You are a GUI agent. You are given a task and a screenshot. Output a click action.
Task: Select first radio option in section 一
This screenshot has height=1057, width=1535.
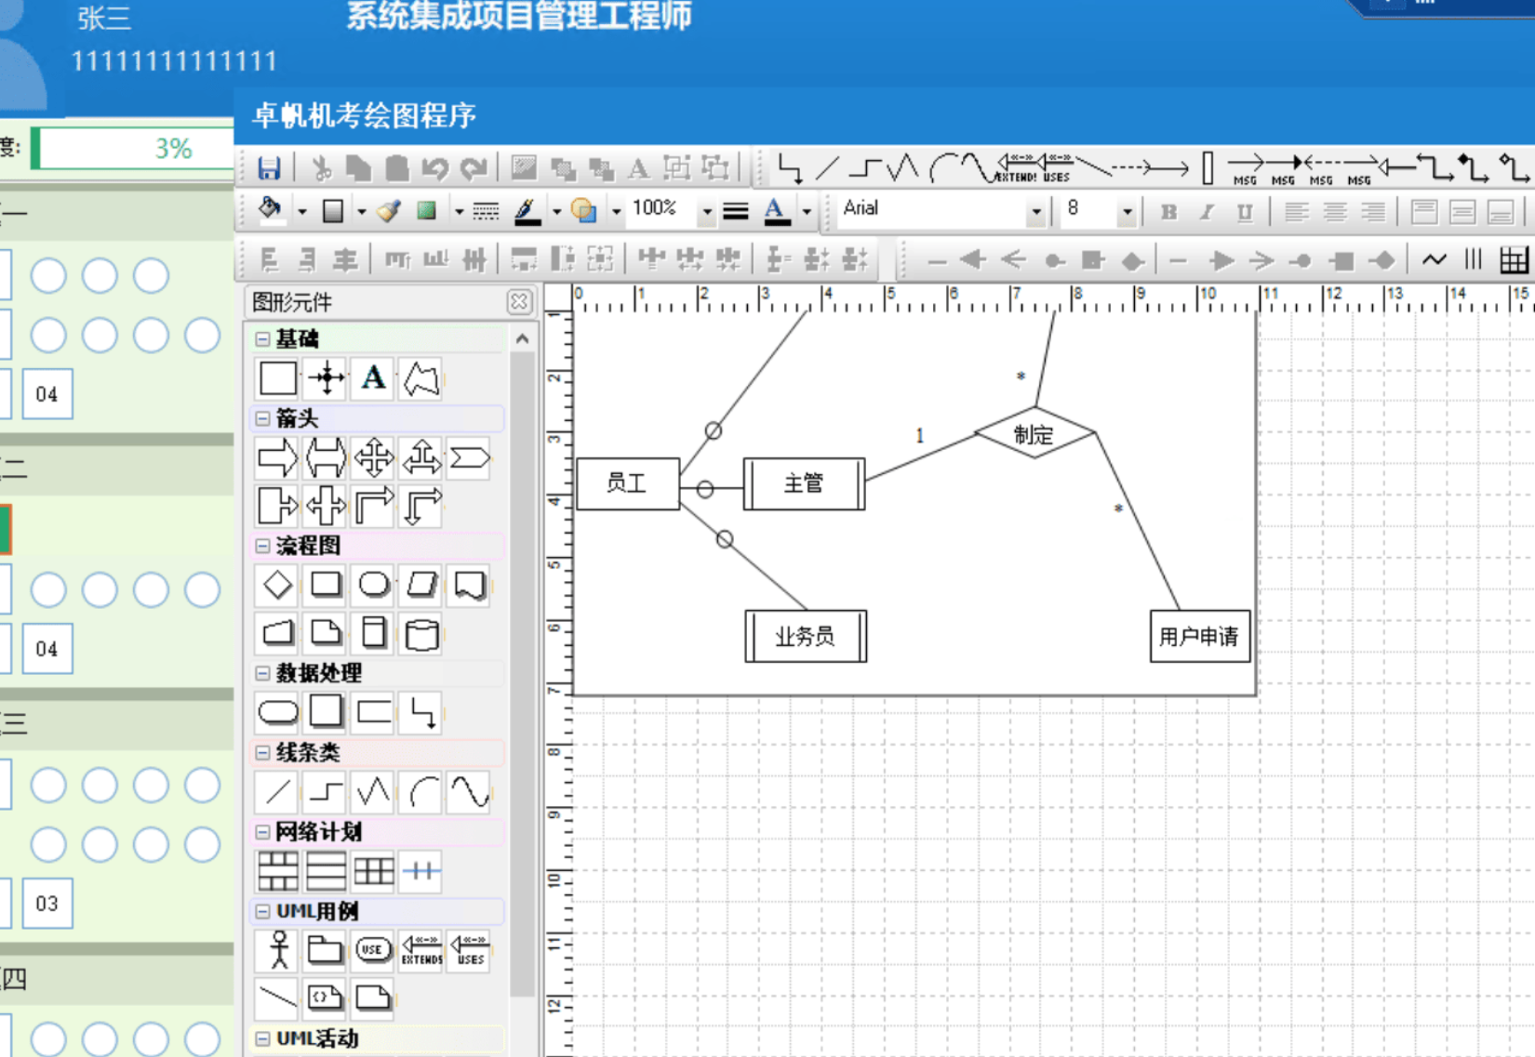point(48,276)
